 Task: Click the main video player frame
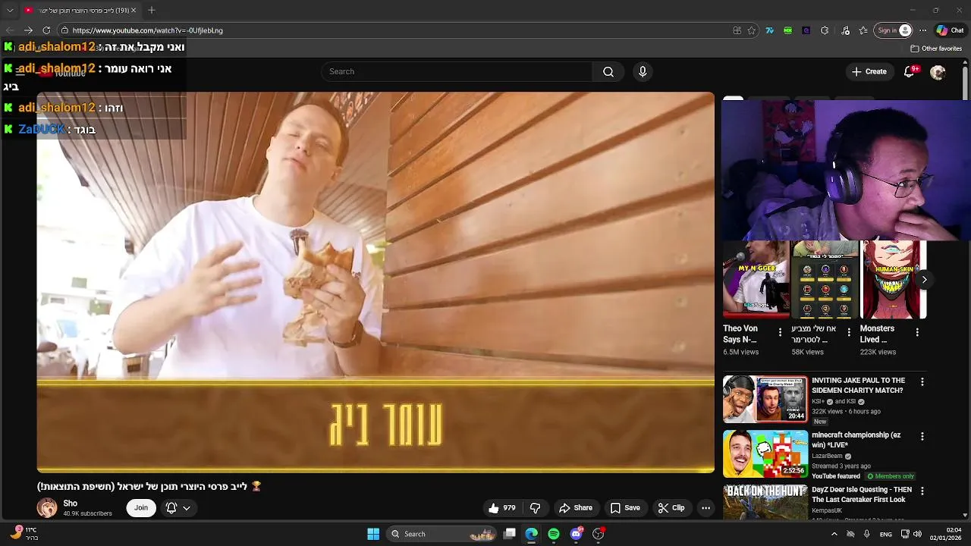pyautogui.click(x=376, y=283)
